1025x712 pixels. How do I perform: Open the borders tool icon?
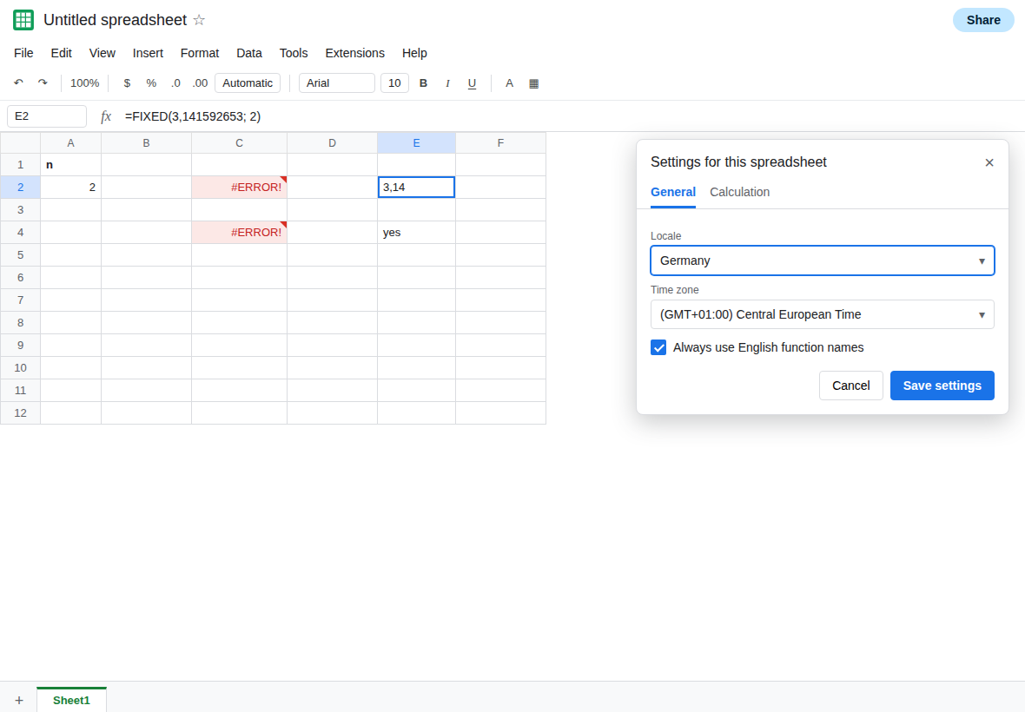pyautogui.click(x=533, y=83)
